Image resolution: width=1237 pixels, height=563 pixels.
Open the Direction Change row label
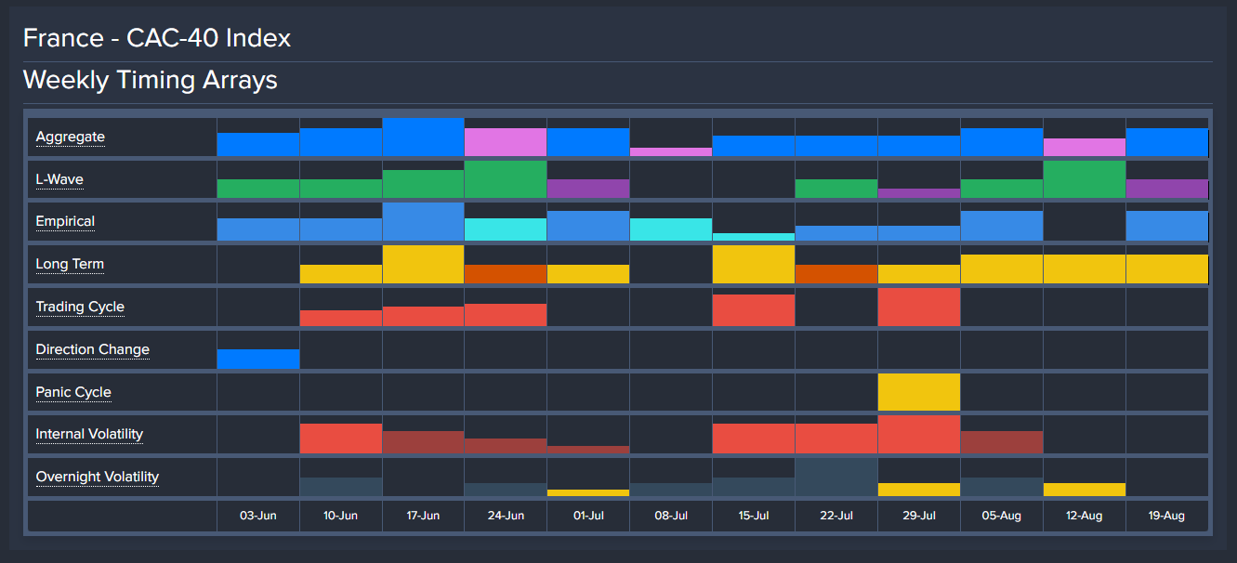[x=92, y=349]
